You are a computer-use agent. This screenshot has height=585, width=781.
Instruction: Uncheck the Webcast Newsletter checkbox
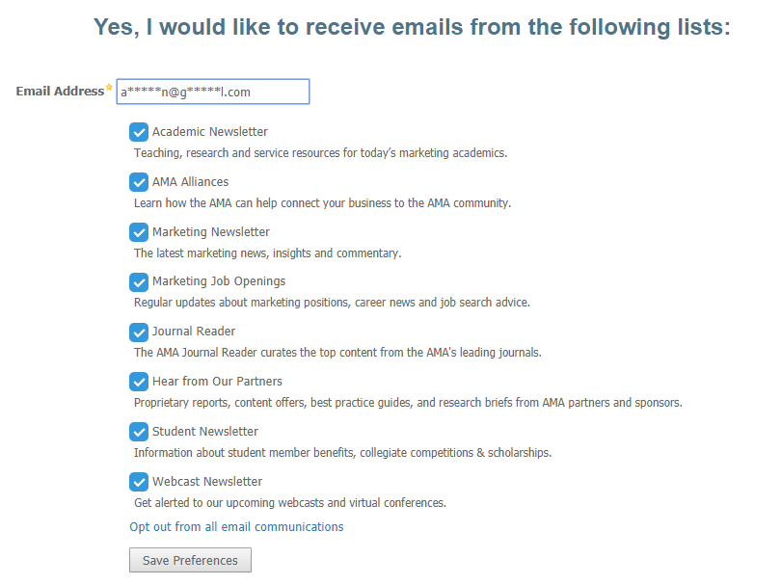click(139, 481)
